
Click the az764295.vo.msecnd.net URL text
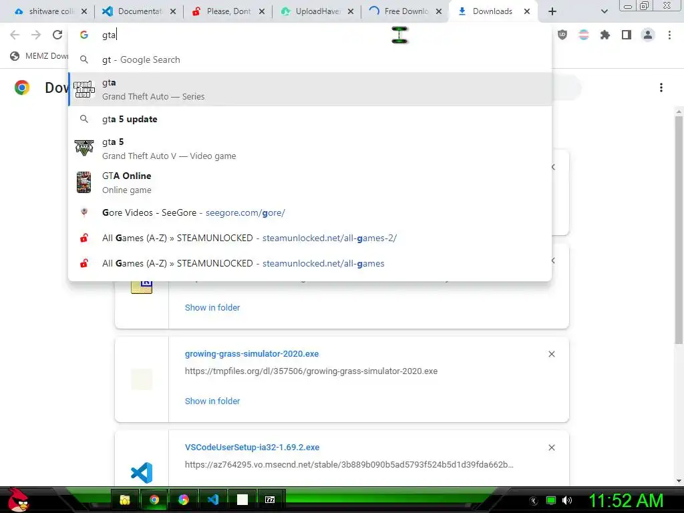click(x=349, y=465)
